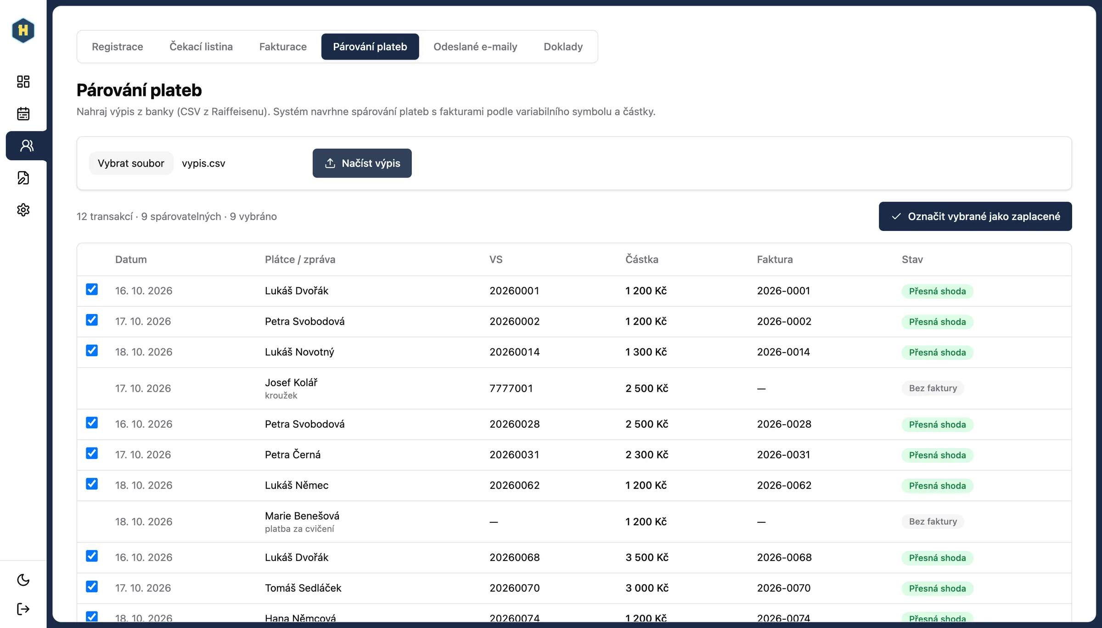
Task: Toggle checkbox for Petra Černá row
Action: click(x=92, y=454)
